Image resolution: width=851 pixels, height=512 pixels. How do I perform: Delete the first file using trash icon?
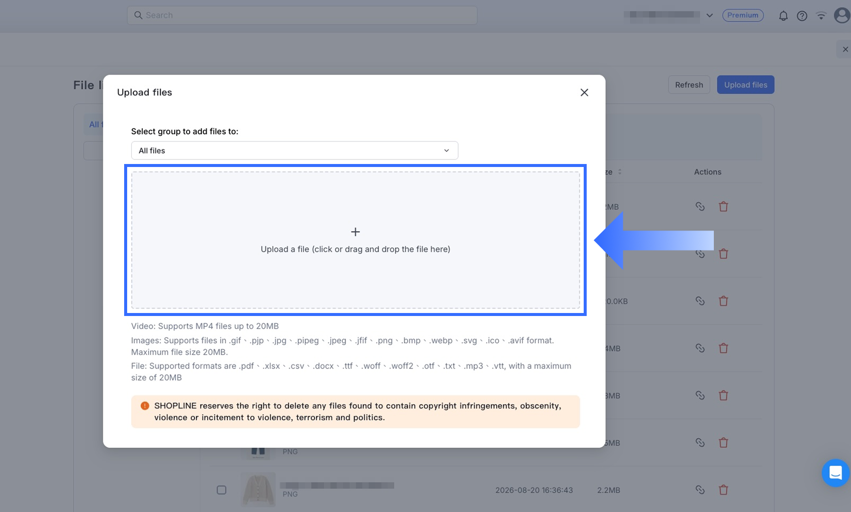point(723,206)
